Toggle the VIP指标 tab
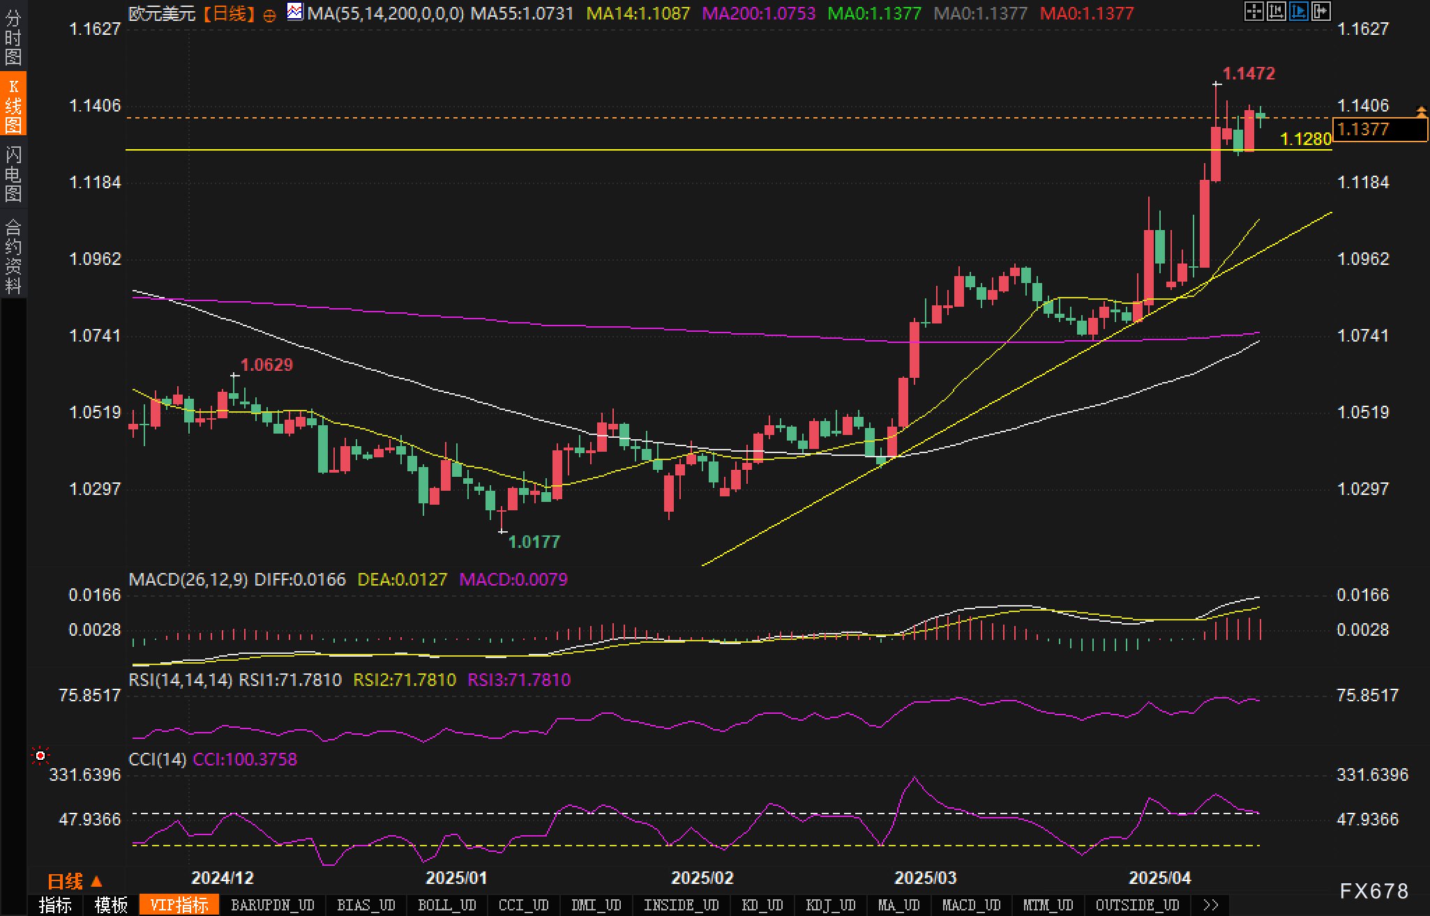 [179, 905]
